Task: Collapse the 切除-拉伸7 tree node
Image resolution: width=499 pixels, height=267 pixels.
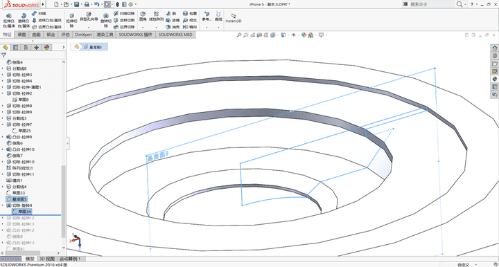Action: (x=3, y=125)
